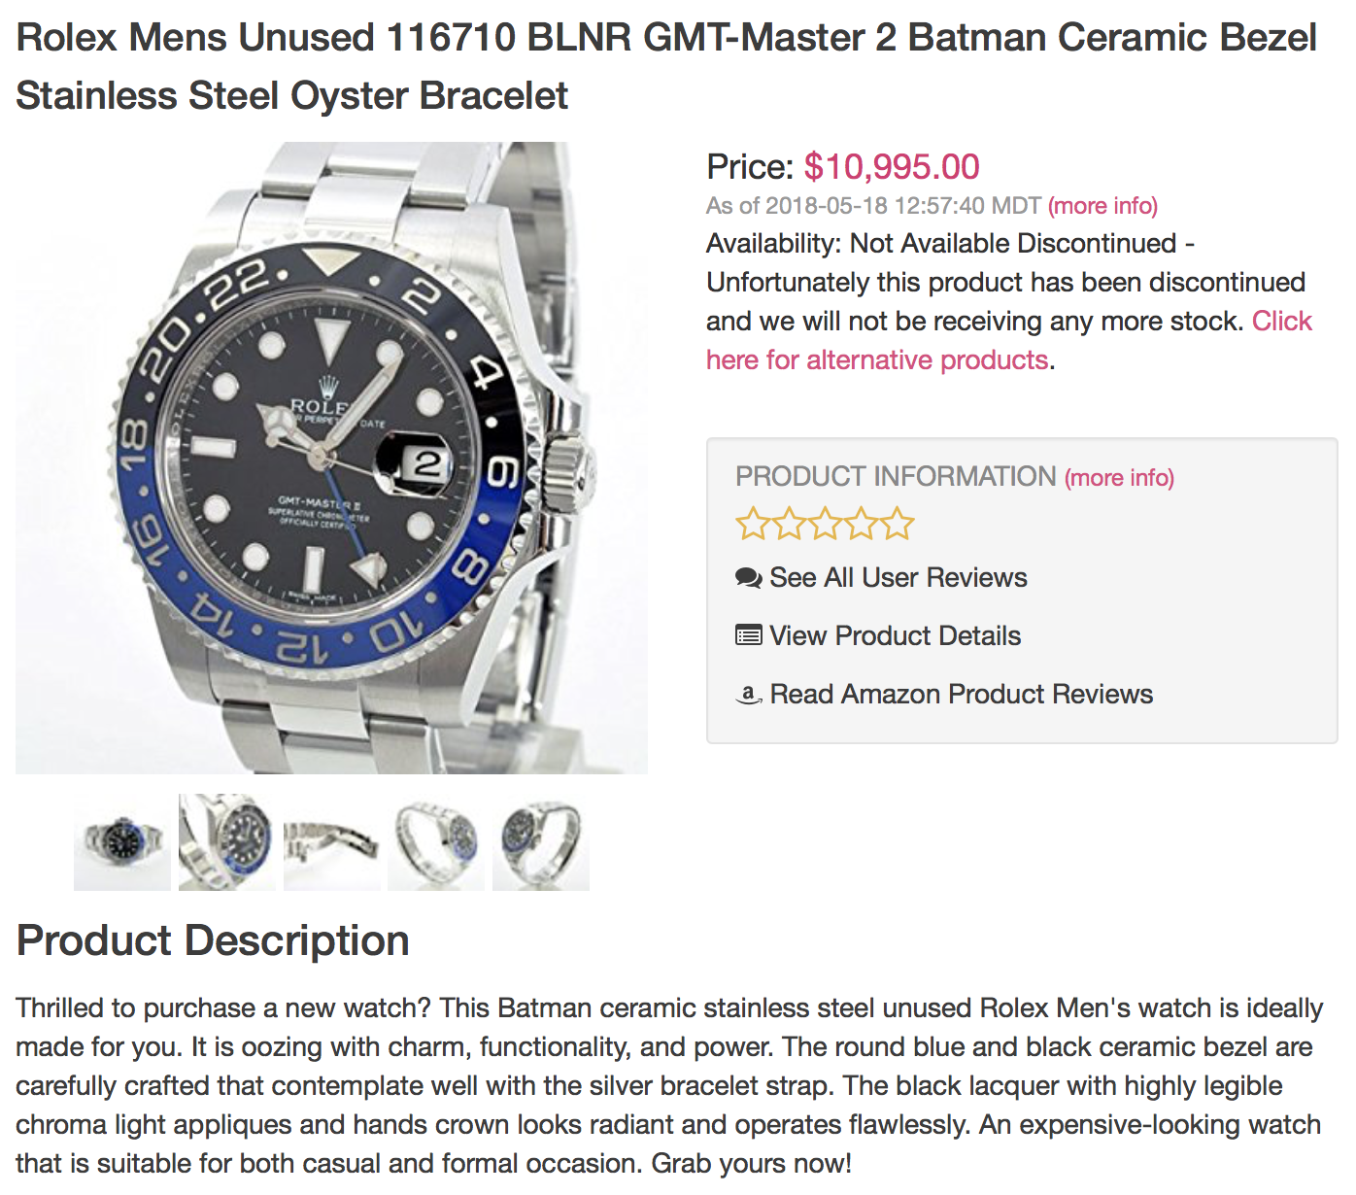The width and height of the screenshot is (1356, 1195).
Task: Select the first watch thumbnail
Action: tap(122, 842)
